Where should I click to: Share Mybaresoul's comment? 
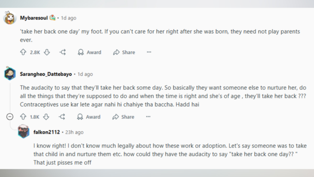tap(124, 52)
